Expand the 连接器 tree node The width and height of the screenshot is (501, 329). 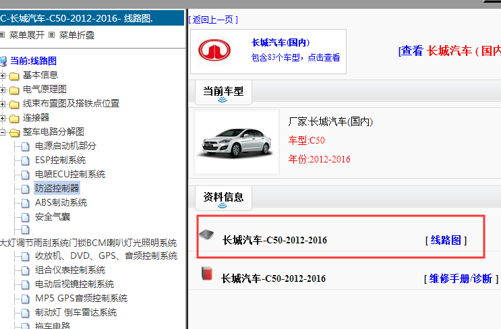pos(3,119)
